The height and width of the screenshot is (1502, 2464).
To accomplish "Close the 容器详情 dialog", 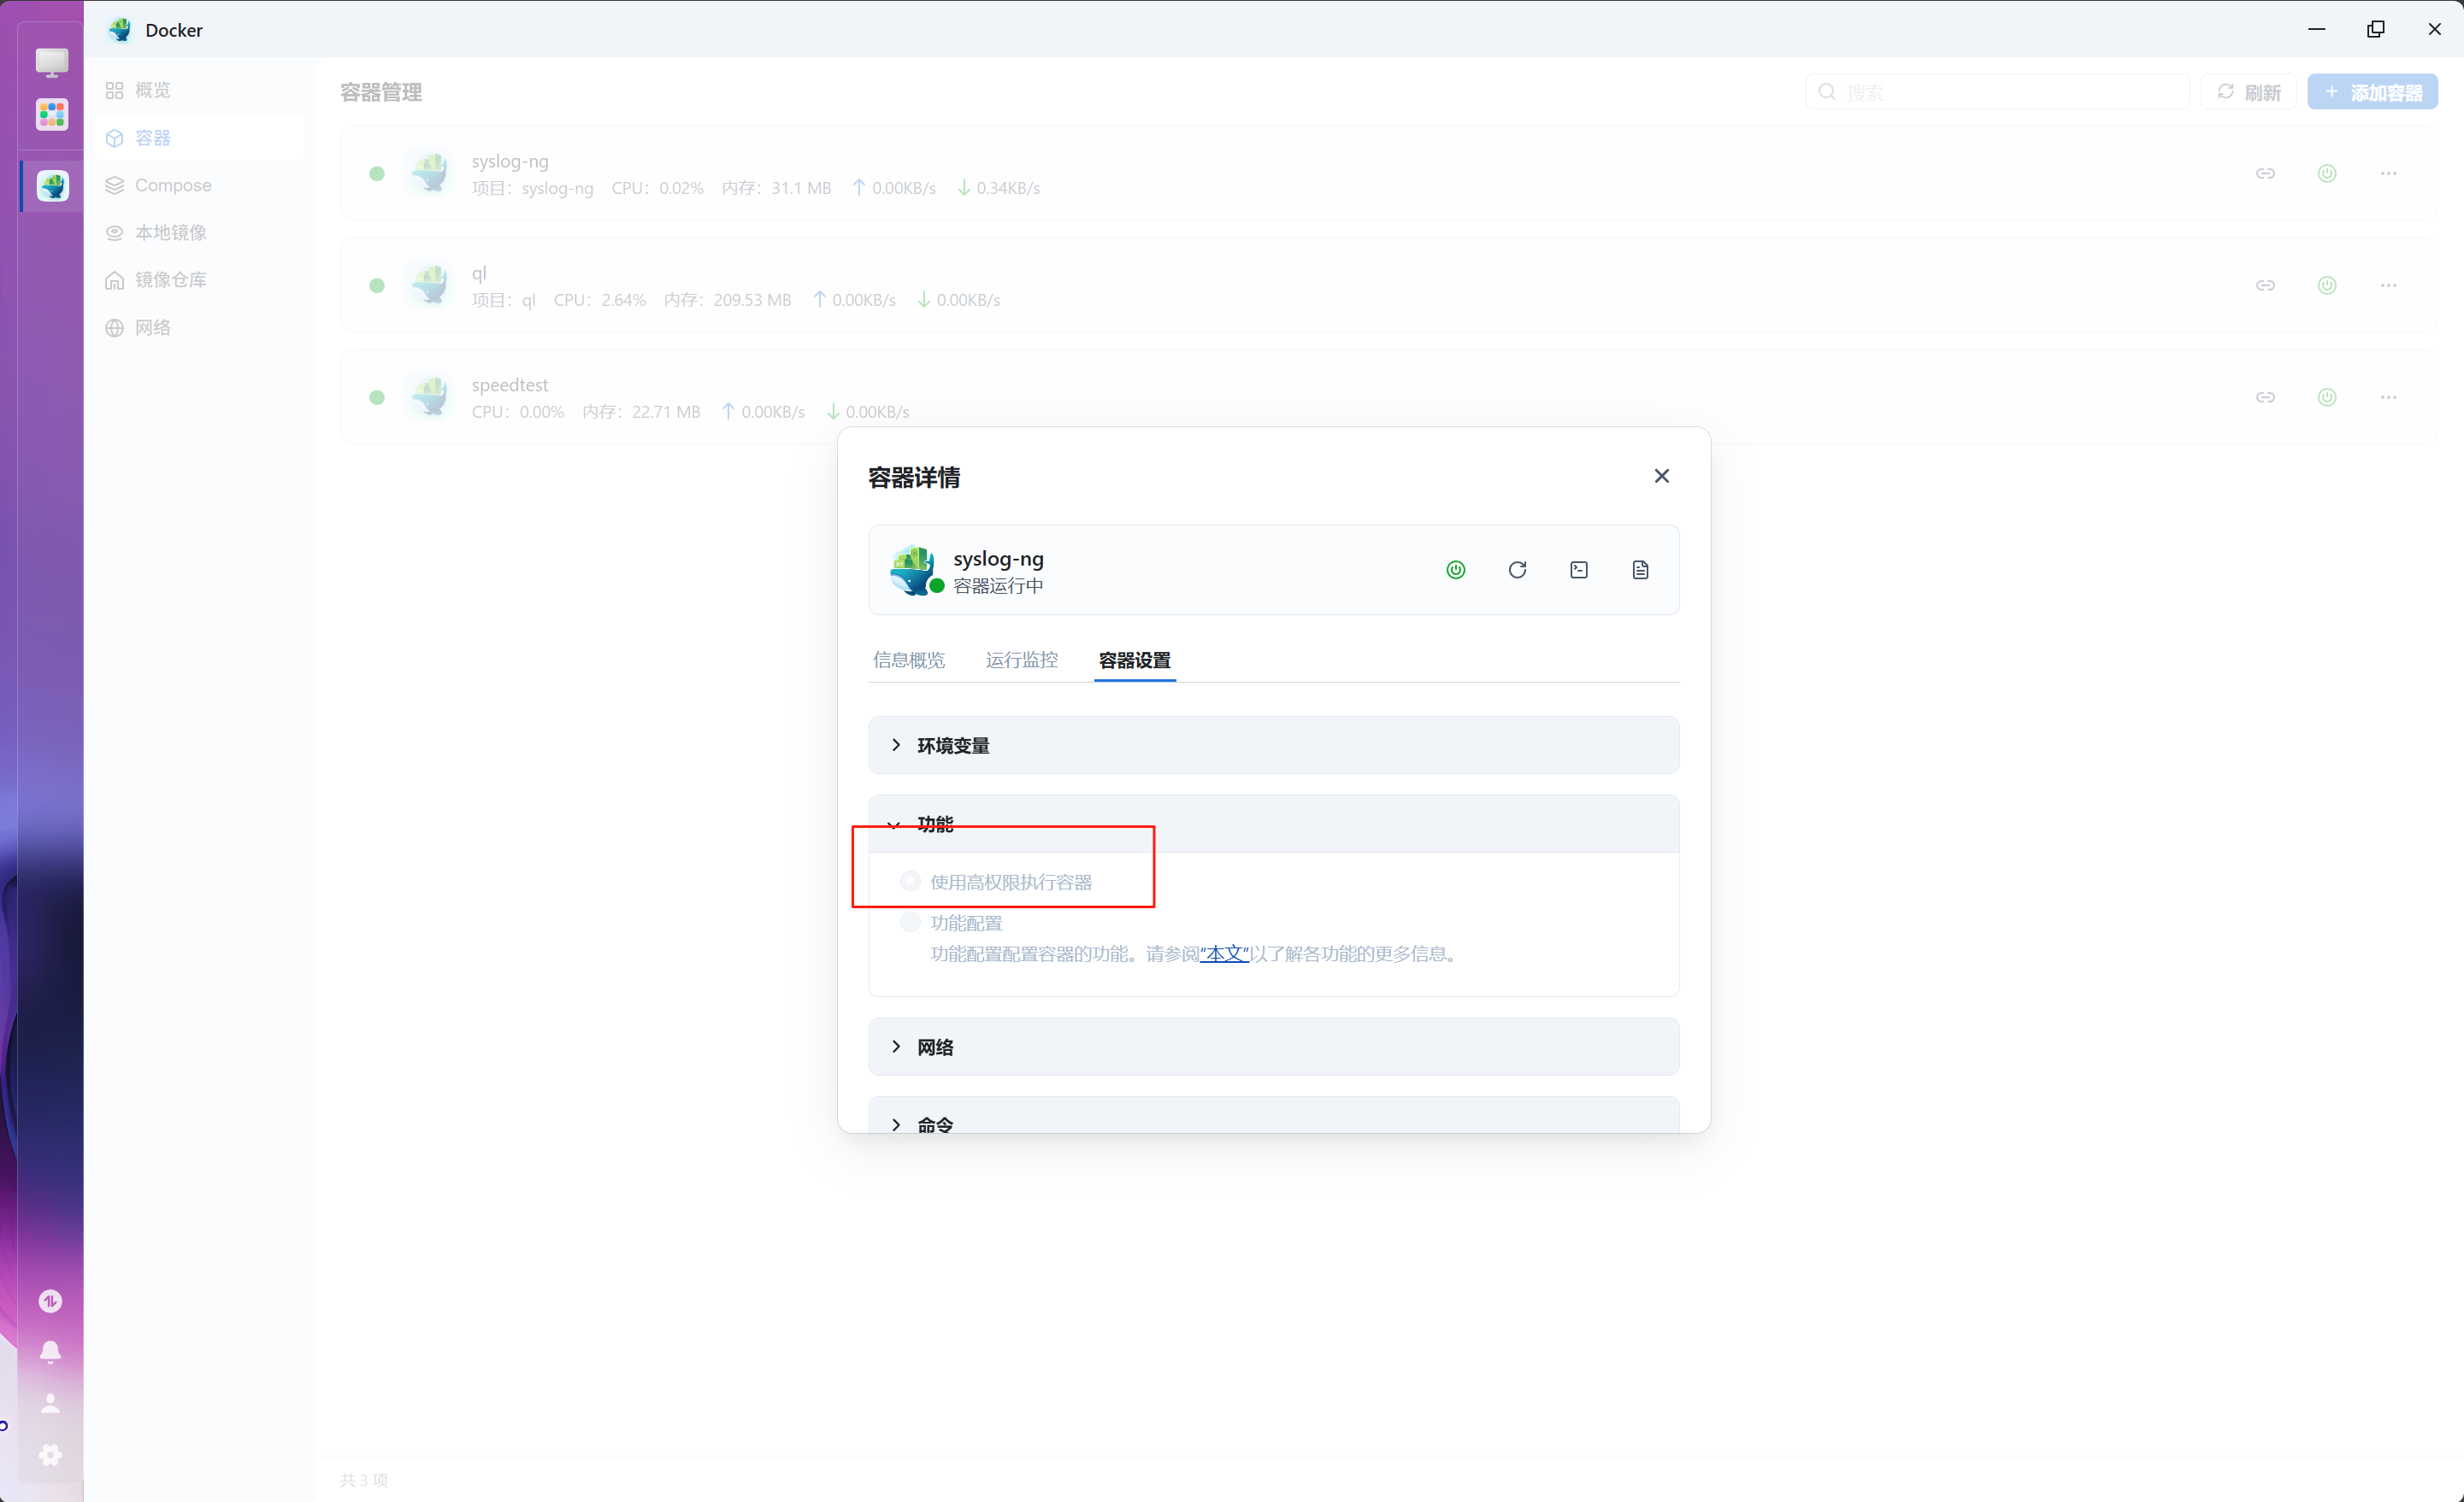I will [1661, 476].
